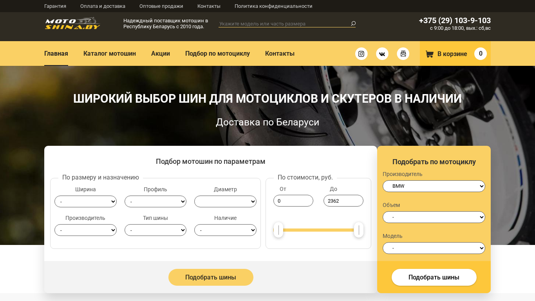Click the white Подобрать шины button

(434, 277)
